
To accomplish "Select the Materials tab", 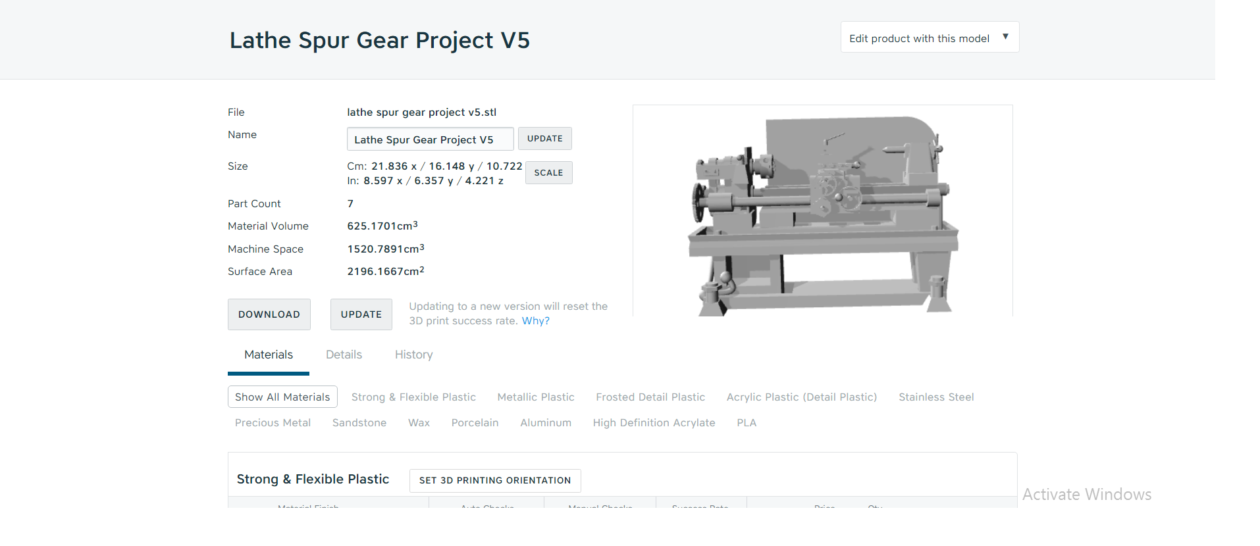I will (x=269, y=355).
